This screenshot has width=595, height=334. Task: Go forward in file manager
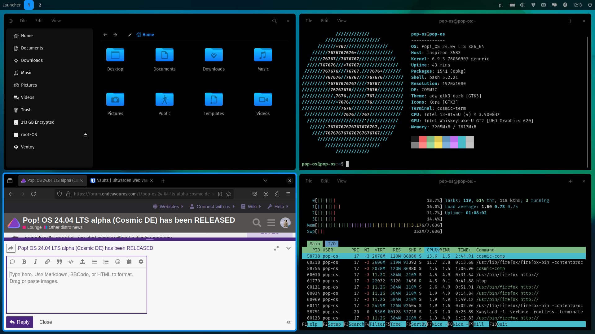pyautogui.click(x=115, y=35)
